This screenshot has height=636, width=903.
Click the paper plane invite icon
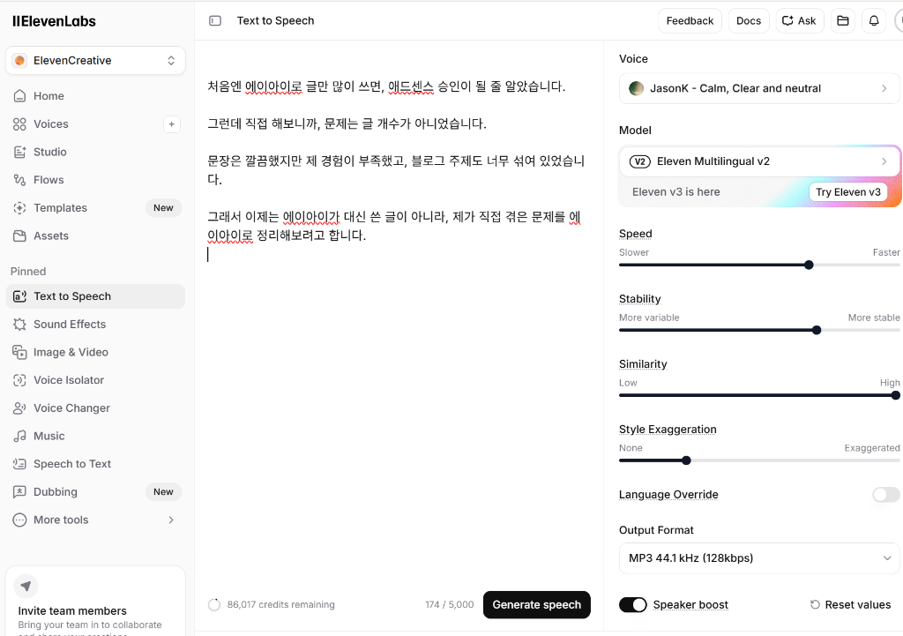(26, 586)
